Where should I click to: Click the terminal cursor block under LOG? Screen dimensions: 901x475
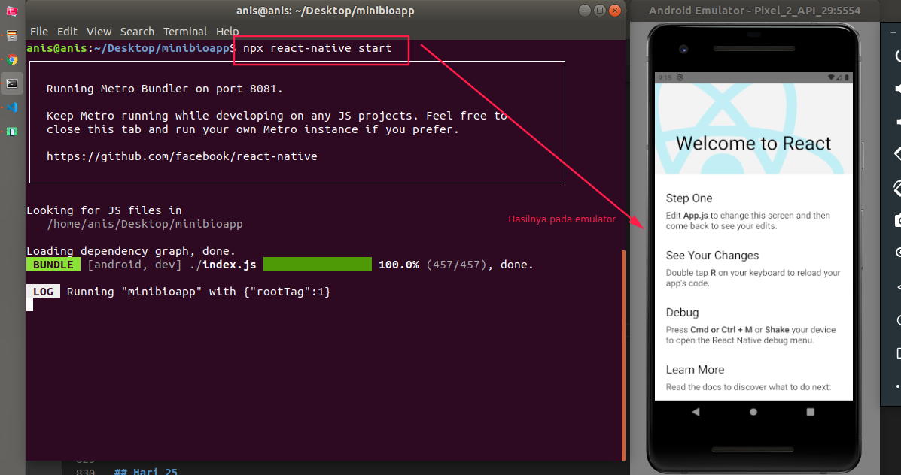pyautogui.click(x=30, y=304)
